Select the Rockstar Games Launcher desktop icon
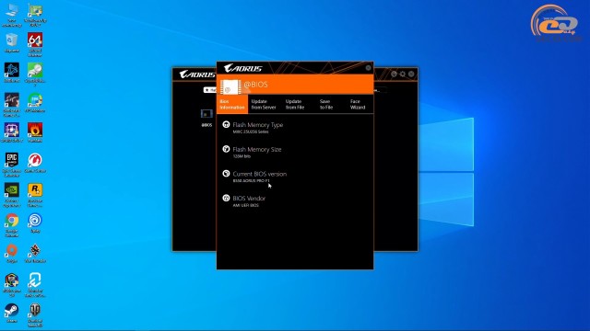This screenshot has width=590, height=331. point(35,195)
